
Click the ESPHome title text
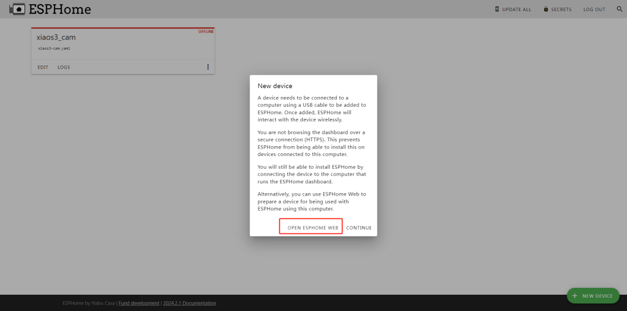pyautogui.click(x=60, y=9)
